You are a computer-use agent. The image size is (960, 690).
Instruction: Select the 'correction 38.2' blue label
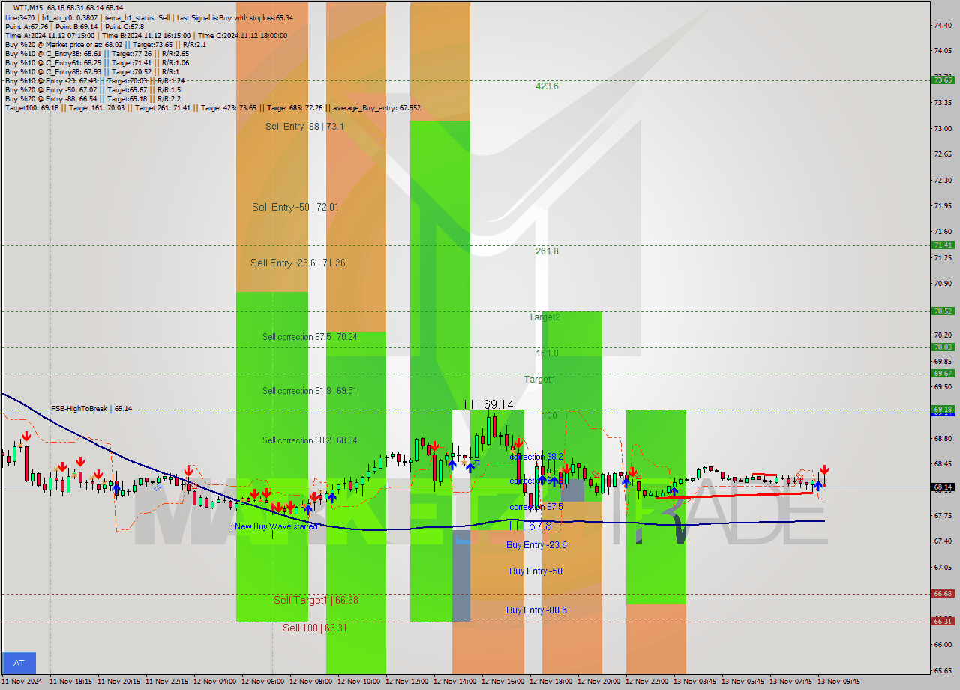(535, 456)
